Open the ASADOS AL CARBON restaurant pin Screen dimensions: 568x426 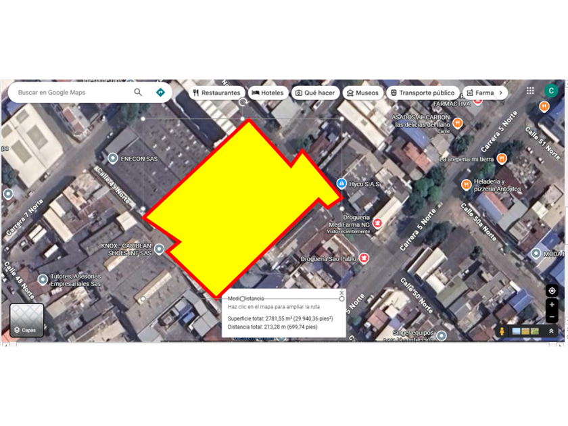pos(458,124)
